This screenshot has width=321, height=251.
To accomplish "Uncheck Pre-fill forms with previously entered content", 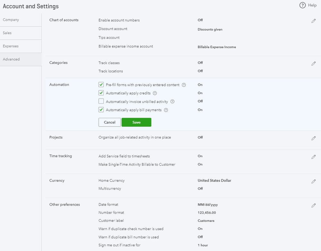I will click(101, 85).
